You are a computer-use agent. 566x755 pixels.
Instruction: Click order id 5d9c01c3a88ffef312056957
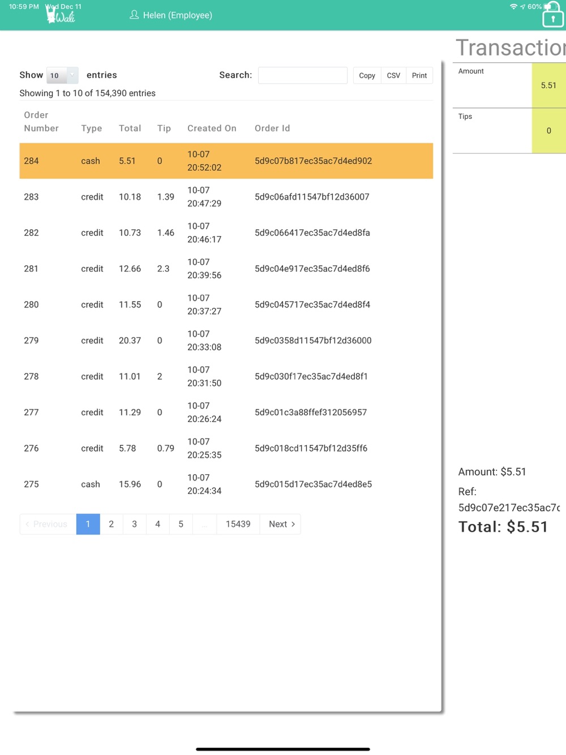[x=311, y=413]
